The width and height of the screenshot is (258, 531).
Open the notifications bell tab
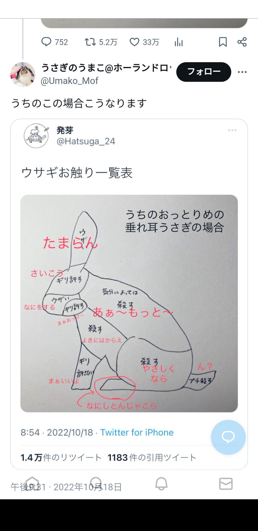coord(161,483)
